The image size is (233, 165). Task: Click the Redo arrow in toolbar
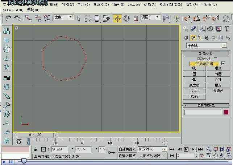click(x=17, y=19)
